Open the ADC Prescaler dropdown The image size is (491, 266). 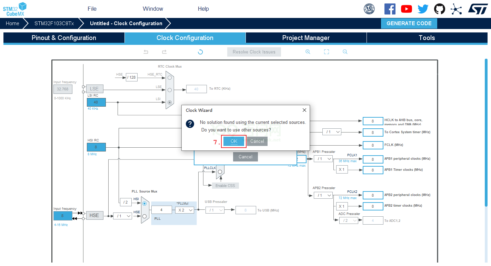coord(349,220)
